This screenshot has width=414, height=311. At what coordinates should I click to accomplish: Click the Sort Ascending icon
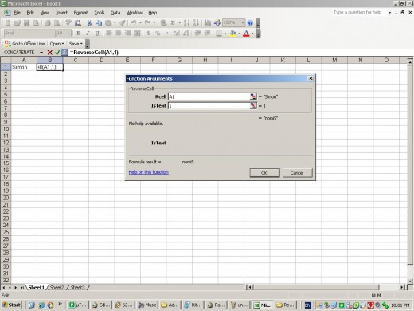186,23
